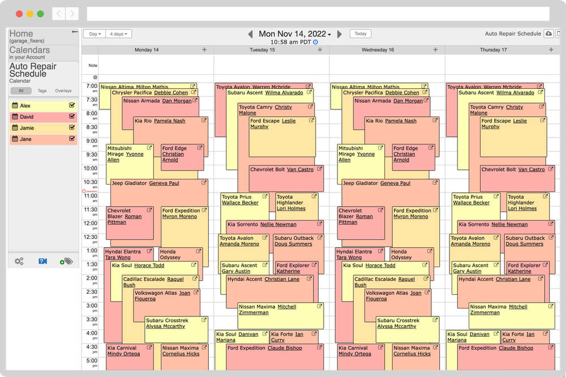Switch to the Overlays tab
Viewport: 566px width, 377px height.
pos(63,91)
